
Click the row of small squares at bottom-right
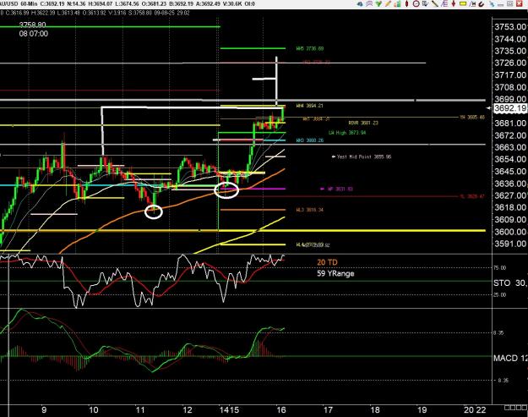pos(515,408)
